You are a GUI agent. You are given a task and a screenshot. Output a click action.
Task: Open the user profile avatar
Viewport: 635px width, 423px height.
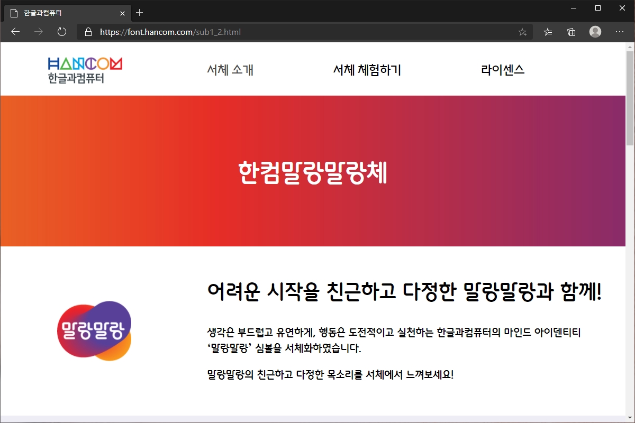point(595,32)
